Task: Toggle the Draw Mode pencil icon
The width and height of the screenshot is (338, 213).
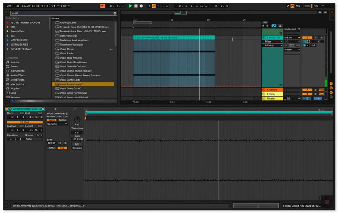Action: [288, 6]
